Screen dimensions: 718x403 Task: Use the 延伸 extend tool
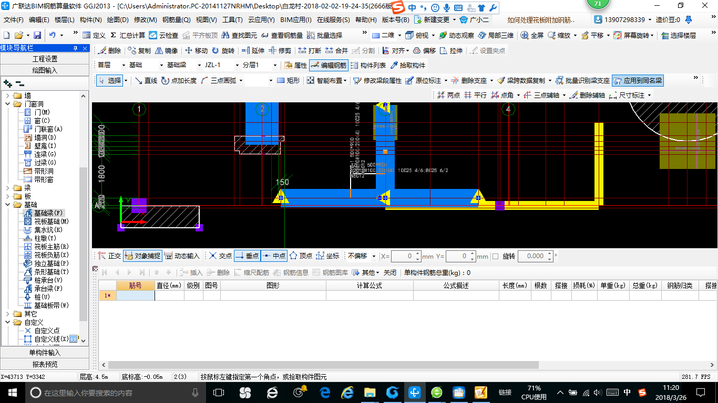(253, 51)
